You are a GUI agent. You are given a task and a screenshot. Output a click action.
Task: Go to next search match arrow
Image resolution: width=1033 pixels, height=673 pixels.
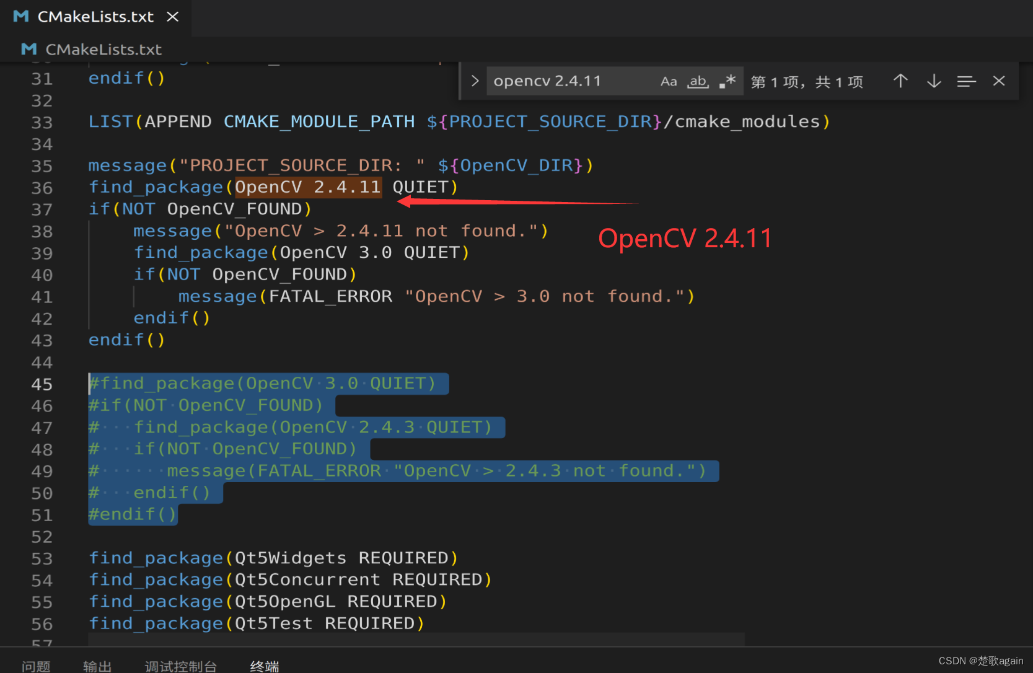click(934, 81)
